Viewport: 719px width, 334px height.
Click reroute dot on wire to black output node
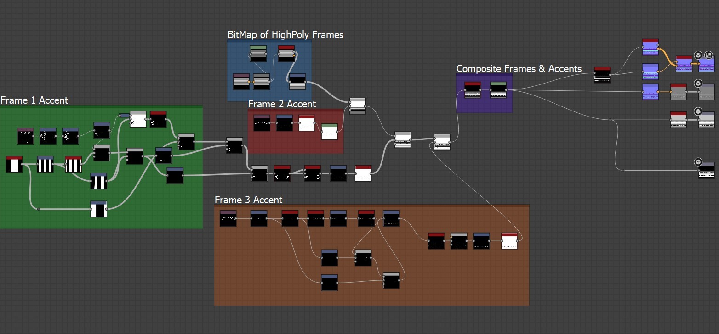coord(623,170)
